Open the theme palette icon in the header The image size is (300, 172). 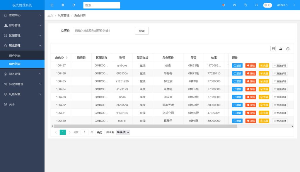[235, 5]
